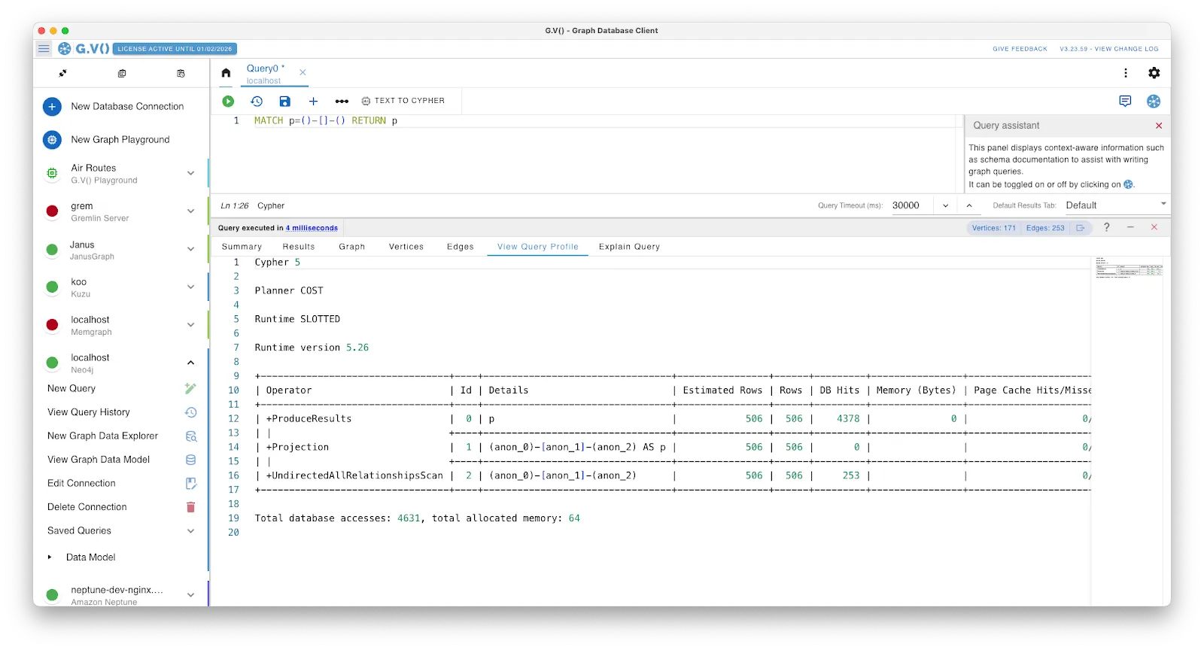This screenshot has width=1204, height=650.
Task: Collapse the localhost Neo4j connection
Action: (190, 363)
